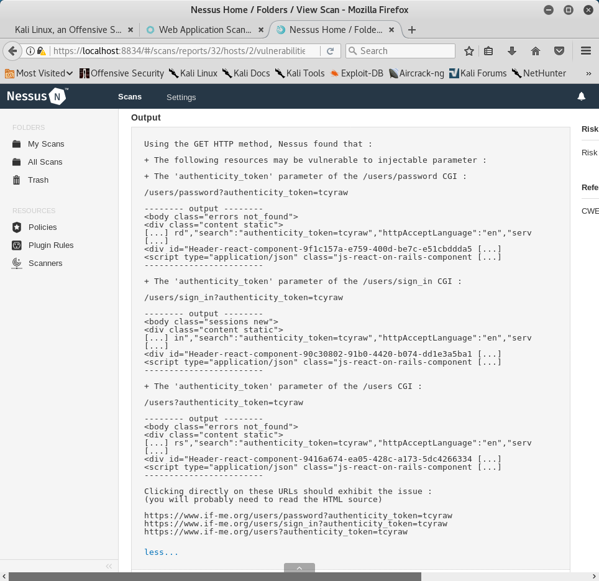This screenshot has height=581, width=599.
Task: Go to Policies resource
Action: [42, 227]
